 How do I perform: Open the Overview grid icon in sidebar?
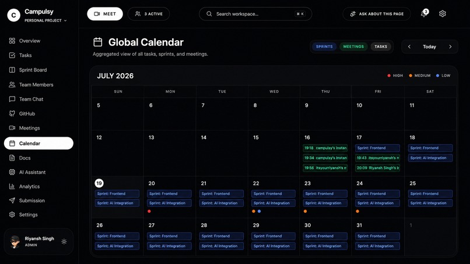coord(12,41)
